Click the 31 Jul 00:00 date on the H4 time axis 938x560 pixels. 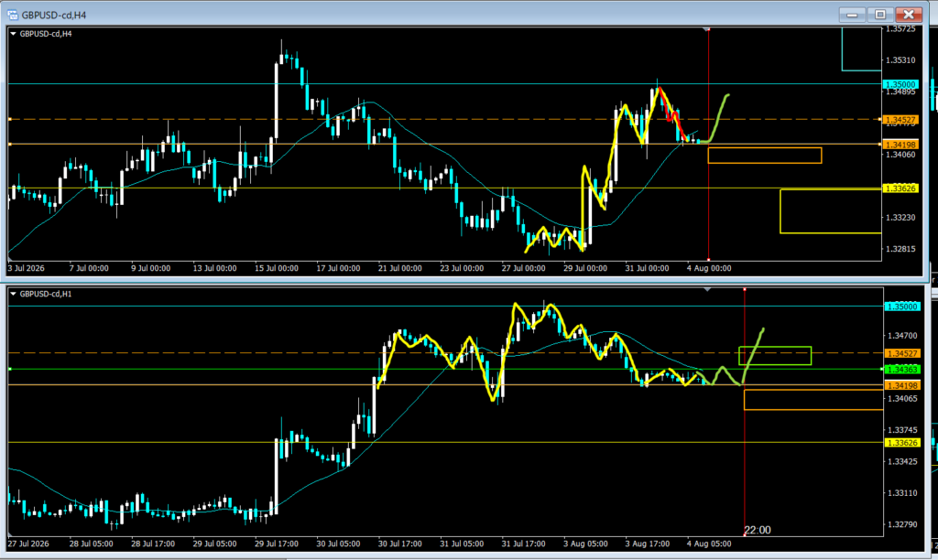(x=648, y=268)
